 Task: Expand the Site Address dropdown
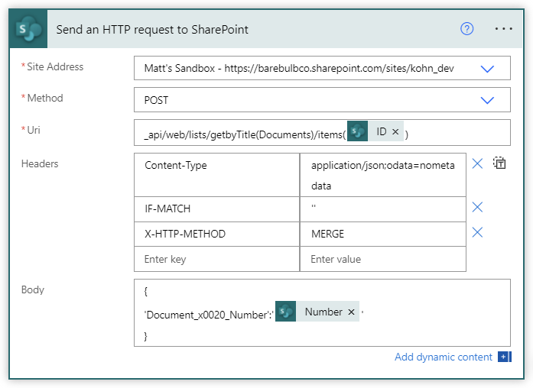[487, 69]
